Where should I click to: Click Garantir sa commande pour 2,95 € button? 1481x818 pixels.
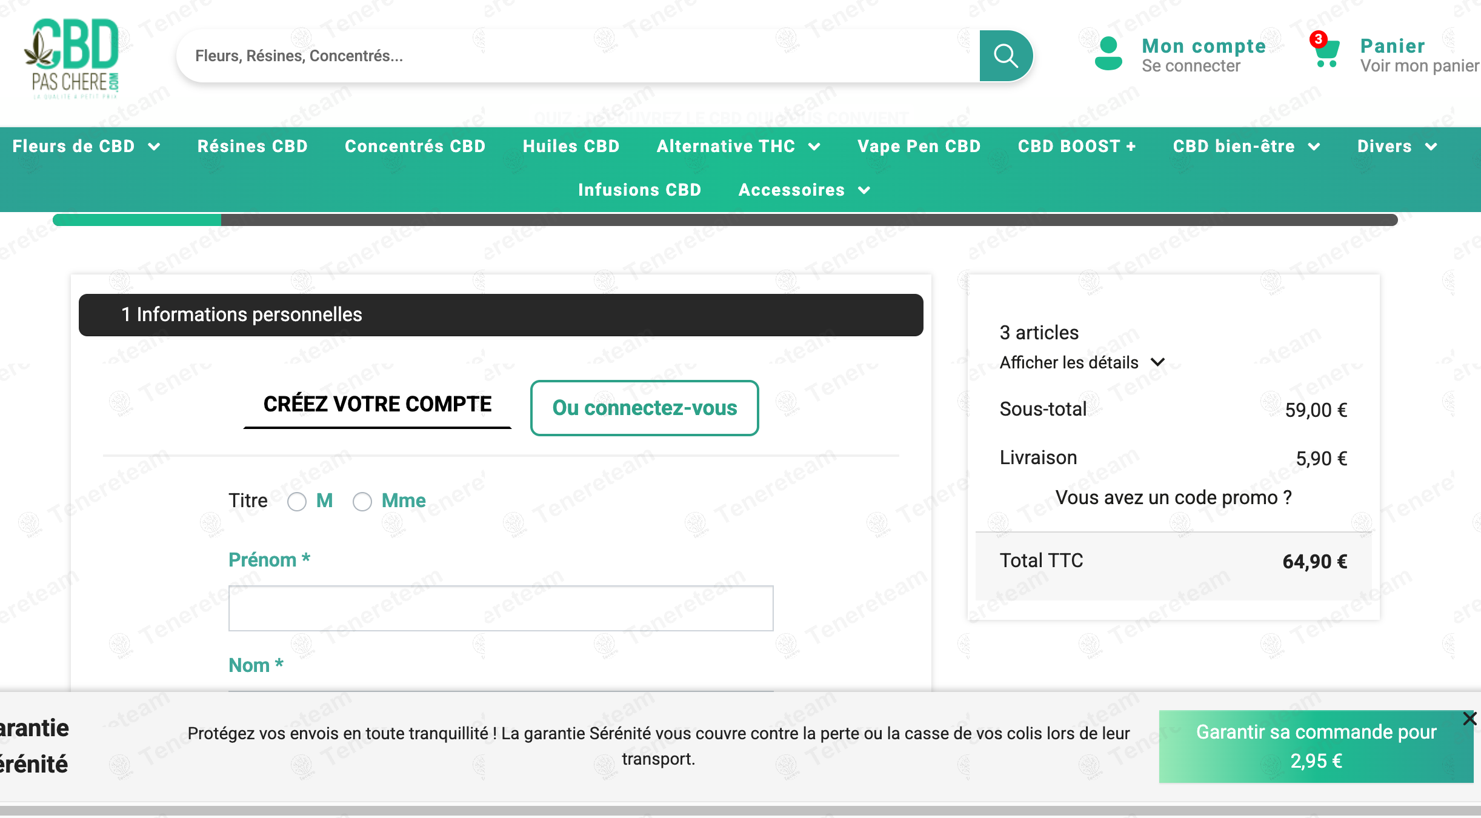pos(1316,746)
